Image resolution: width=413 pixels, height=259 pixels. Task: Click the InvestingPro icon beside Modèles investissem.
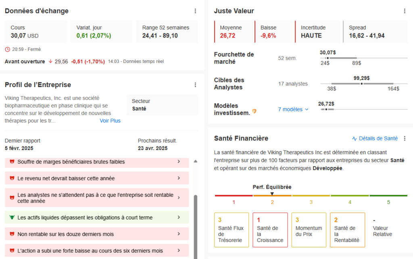coord(254,111)
